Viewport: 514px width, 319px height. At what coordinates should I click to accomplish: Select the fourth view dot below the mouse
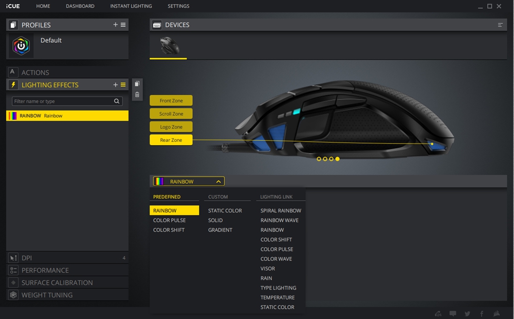pos(337,159)
